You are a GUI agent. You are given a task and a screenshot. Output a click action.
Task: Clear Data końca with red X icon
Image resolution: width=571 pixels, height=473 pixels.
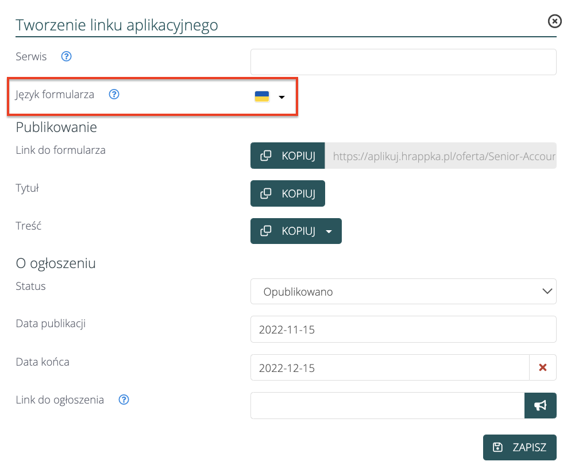click(543, 367)
